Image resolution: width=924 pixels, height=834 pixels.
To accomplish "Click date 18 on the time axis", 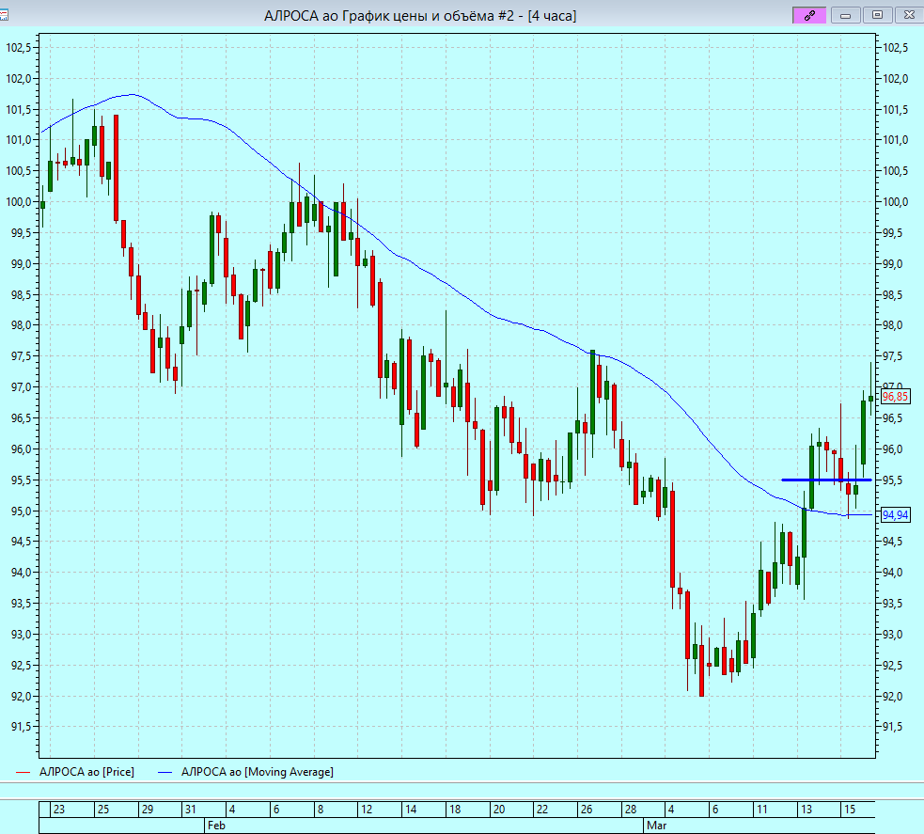I will tap(455, 810).
